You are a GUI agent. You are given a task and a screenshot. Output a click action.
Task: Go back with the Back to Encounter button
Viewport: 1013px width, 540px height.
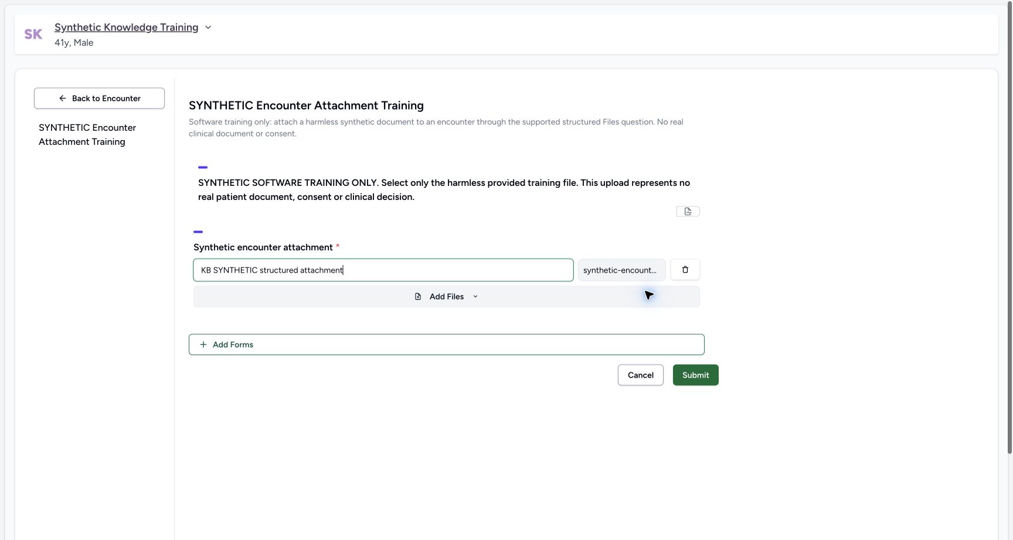99,99
